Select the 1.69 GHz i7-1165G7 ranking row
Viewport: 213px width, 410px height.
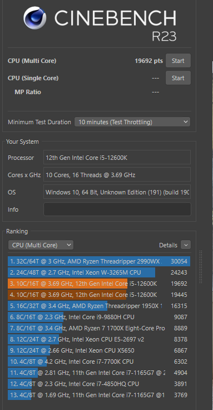pos(99,395)
